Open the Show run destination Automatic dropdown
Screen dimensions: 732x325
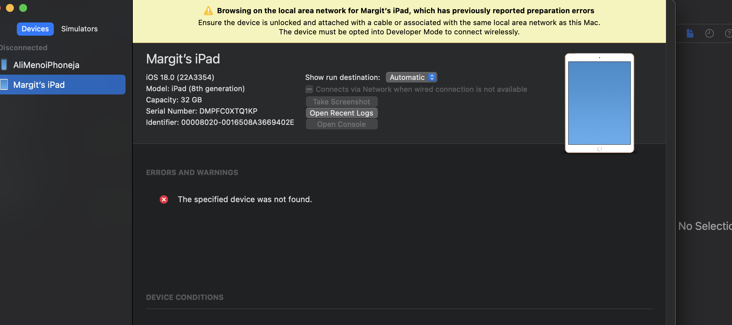tap(412, 77)
